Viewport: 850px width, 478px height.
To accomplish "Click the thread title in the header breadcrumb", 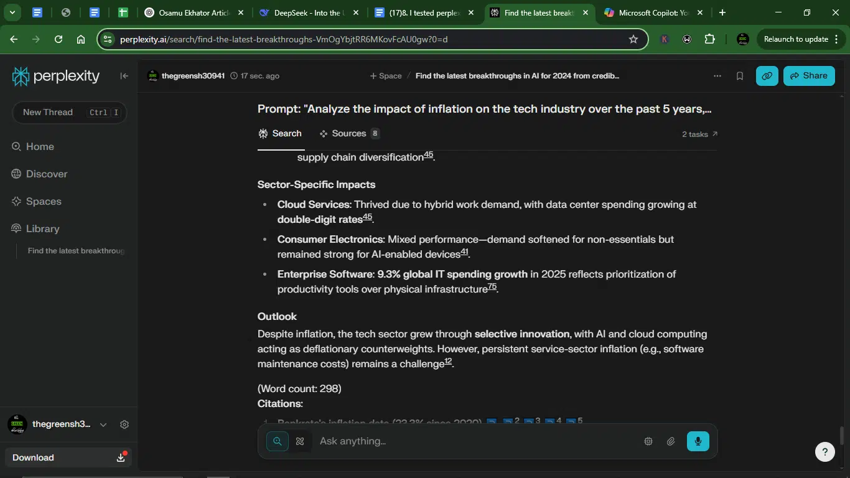I will 517,76.
